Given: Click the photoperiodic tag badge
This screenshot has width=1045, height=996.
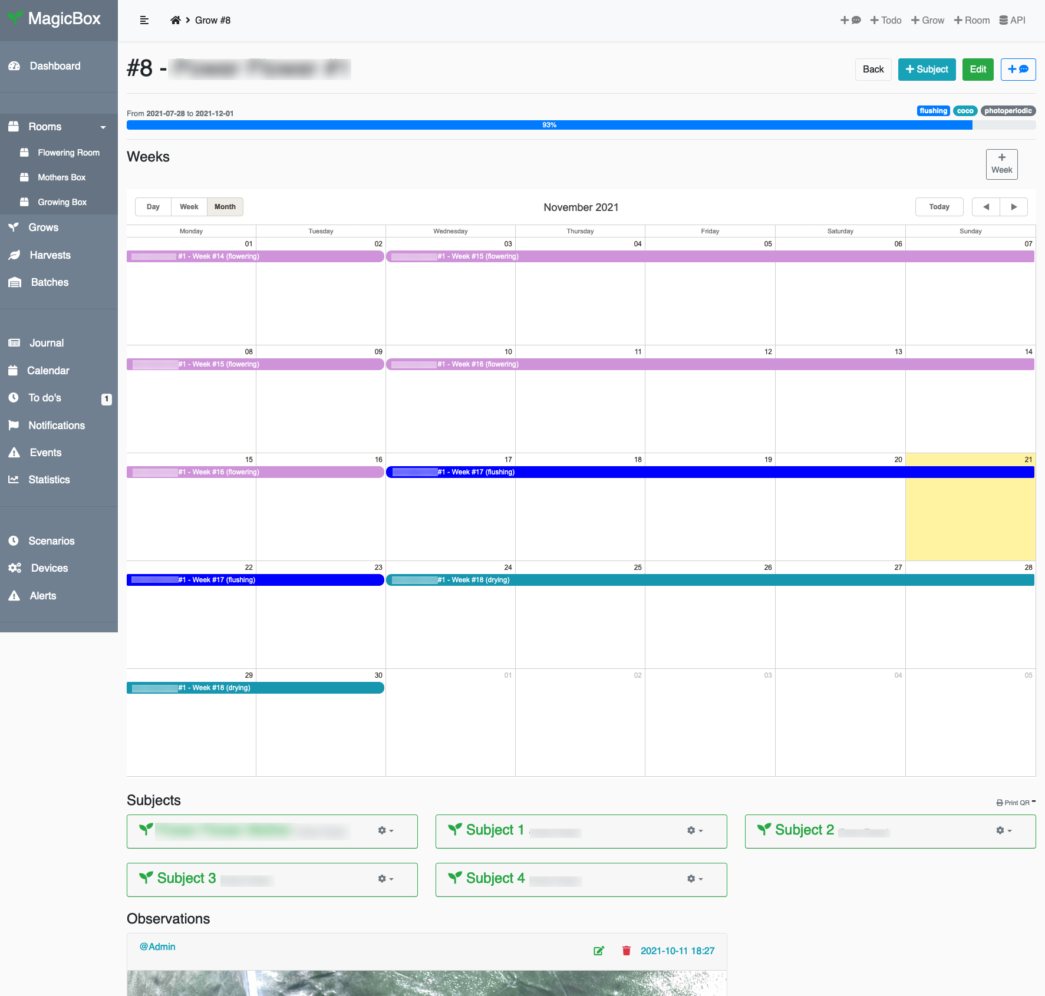Looking at the screenshot, I should point(1008,111).
